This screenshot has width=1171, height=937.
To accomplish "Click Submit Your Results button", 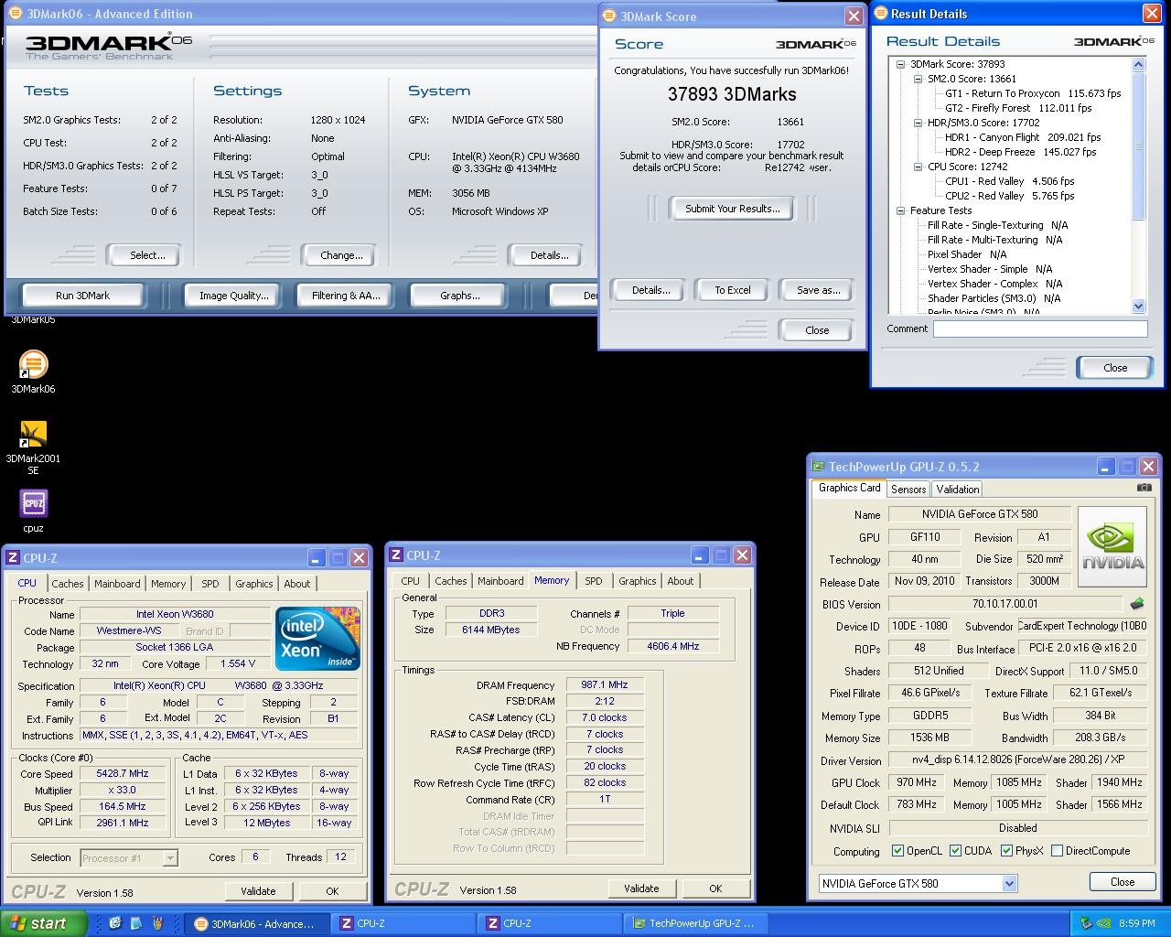I will point(732,209).
